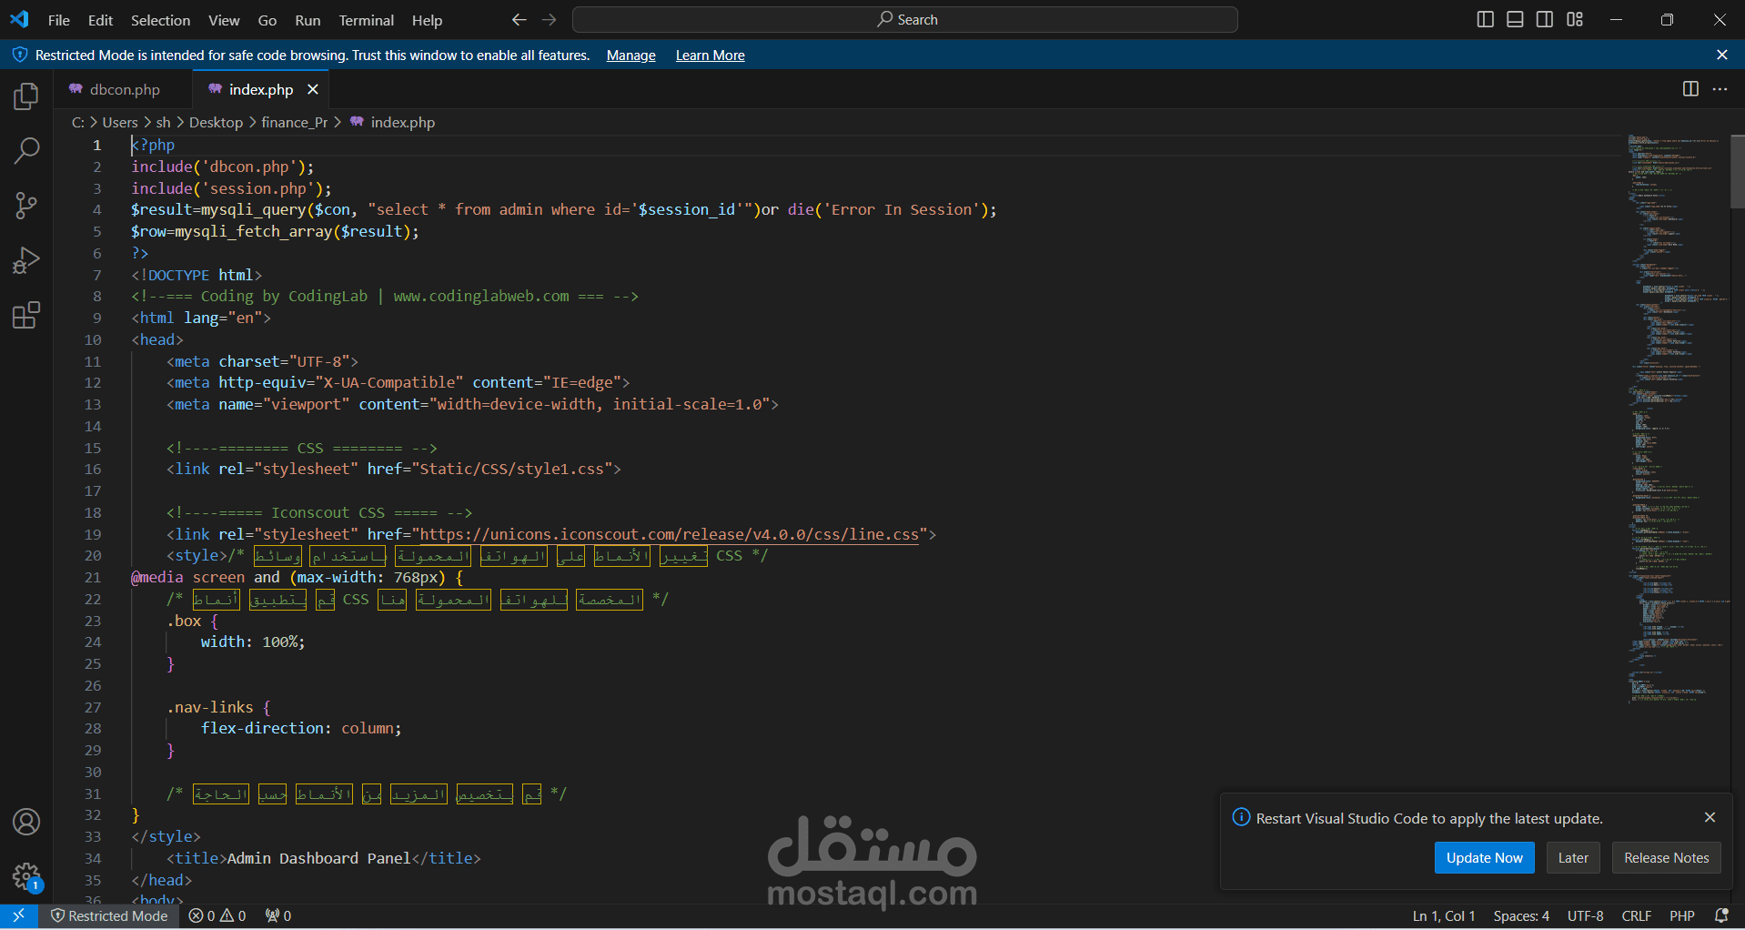Follow the Learn More link in banner

pos(710,56)
